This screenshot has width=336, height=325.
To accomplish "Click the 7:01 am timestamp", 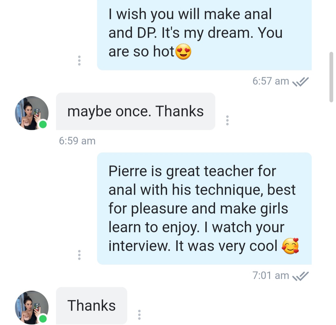I will tap(270, 276).
